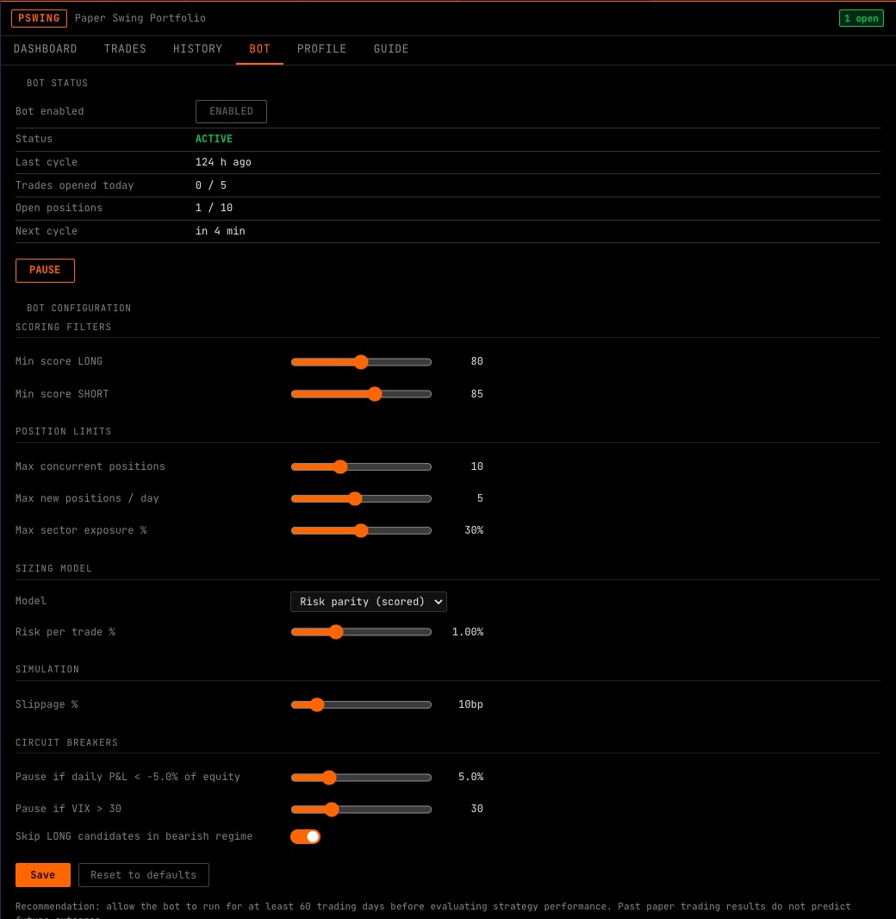This screenshot has height=919, width=896.
Task: Set the Max concurrent positions slider
Action: [361, 466]
